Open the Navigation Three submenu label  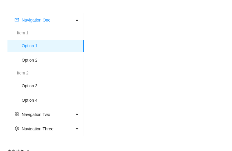[37, 129]
